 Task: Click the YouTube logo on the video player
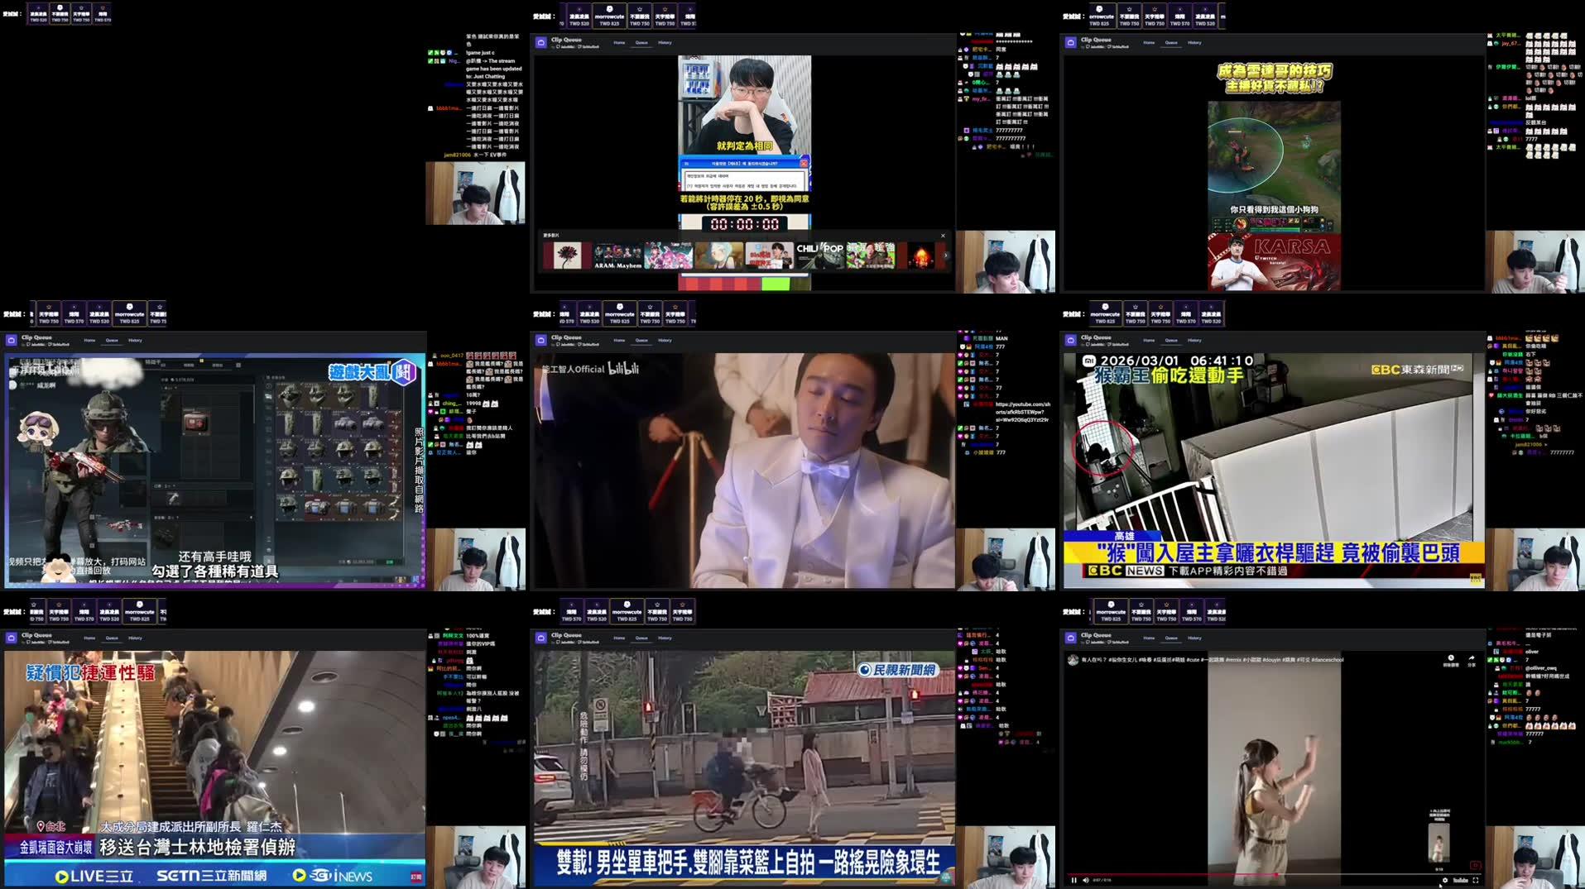[x=1462, y=880]
